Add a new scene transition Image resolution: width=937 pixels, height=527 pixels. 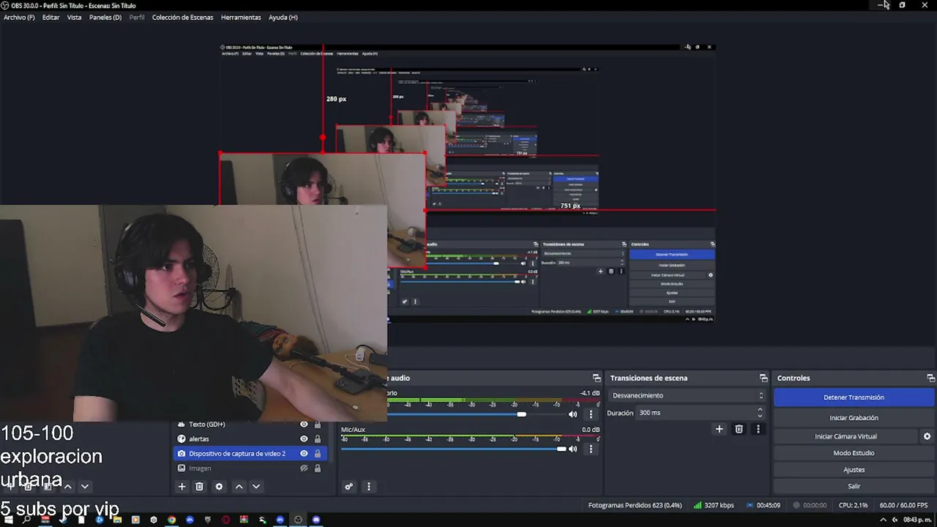pyautogui.click(x=719, y=430)
